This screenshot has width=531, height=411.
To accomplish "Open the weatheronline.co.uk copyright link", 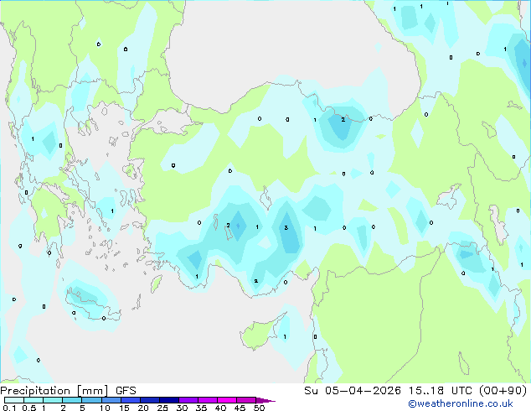I will pyautogui.click(x=461, y=403).
